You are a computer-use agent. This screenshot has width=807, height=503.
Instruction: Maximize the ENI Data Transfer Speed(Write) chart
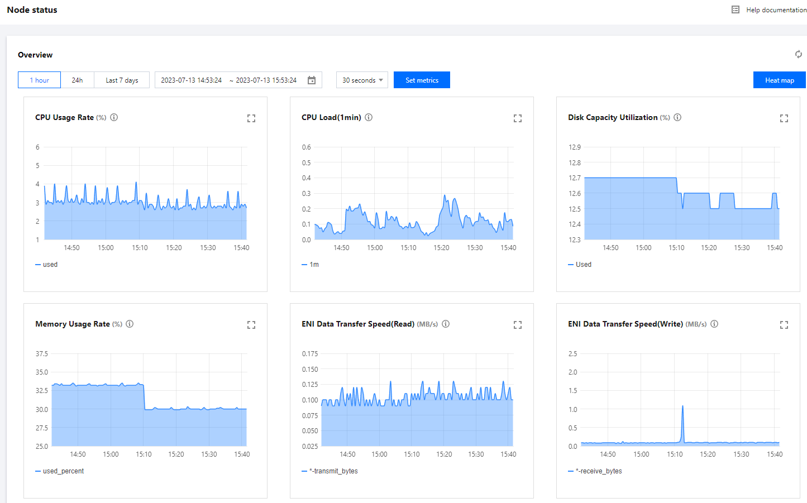click(x=784, y=325)
